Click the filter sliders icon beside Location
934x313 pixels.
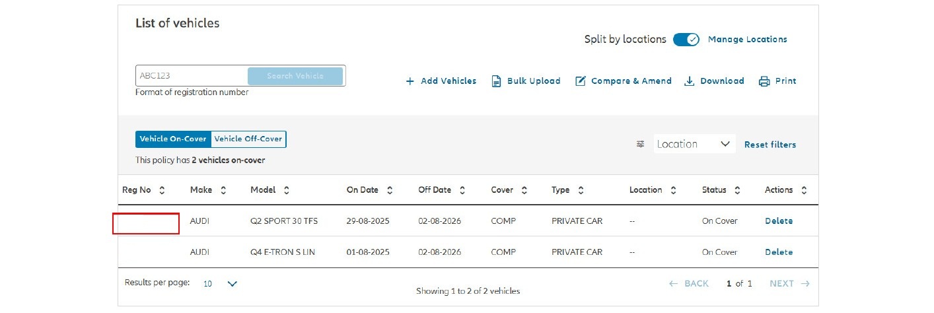point(640,144)
